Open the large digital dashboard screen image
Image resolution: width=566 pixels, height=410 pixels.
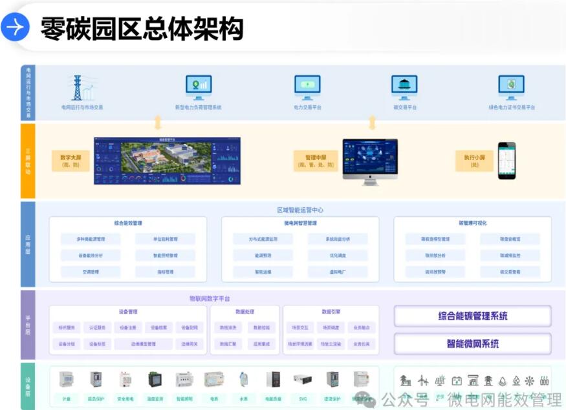(167, 161)
